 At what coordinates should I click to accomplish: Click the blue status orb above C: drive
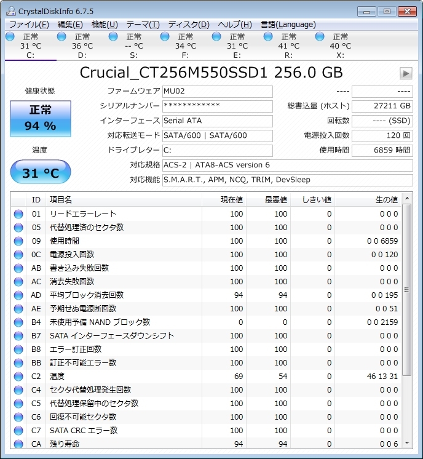click(10, 36)
